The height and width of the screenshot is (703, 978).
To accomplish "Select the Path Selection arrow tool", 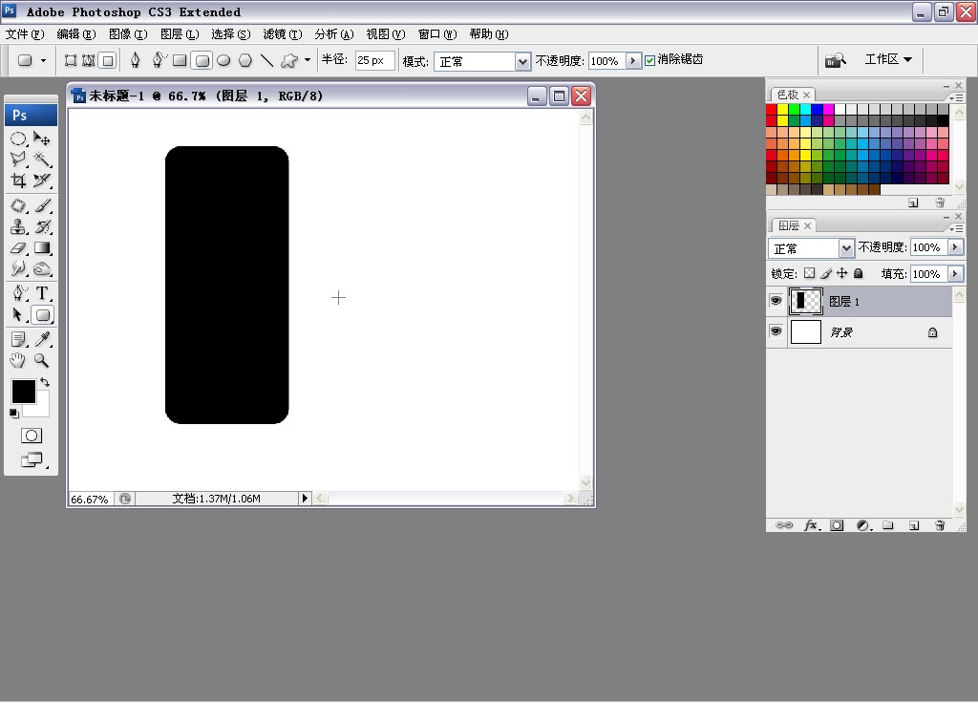I will 18,315.
